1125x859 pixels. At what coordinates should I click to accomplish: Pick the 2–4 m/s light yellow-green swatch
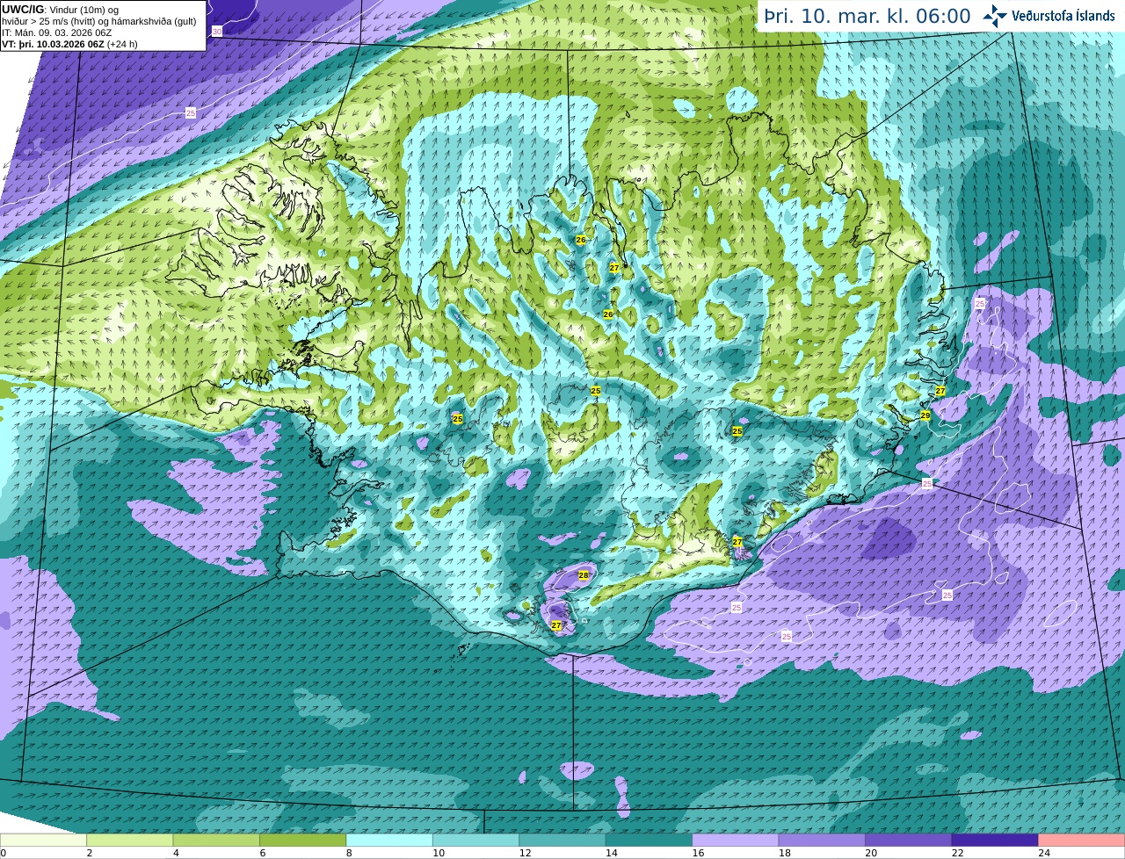point(130,840)
